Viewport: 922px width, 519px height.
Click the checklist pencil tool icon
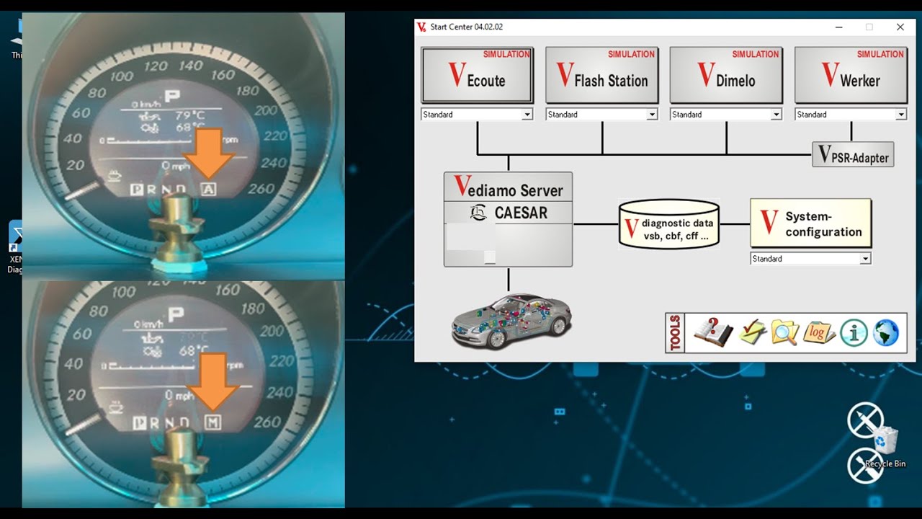click(753, 333)
